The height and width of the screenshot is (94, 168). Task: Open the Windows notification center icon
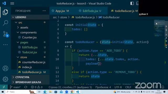164,92
